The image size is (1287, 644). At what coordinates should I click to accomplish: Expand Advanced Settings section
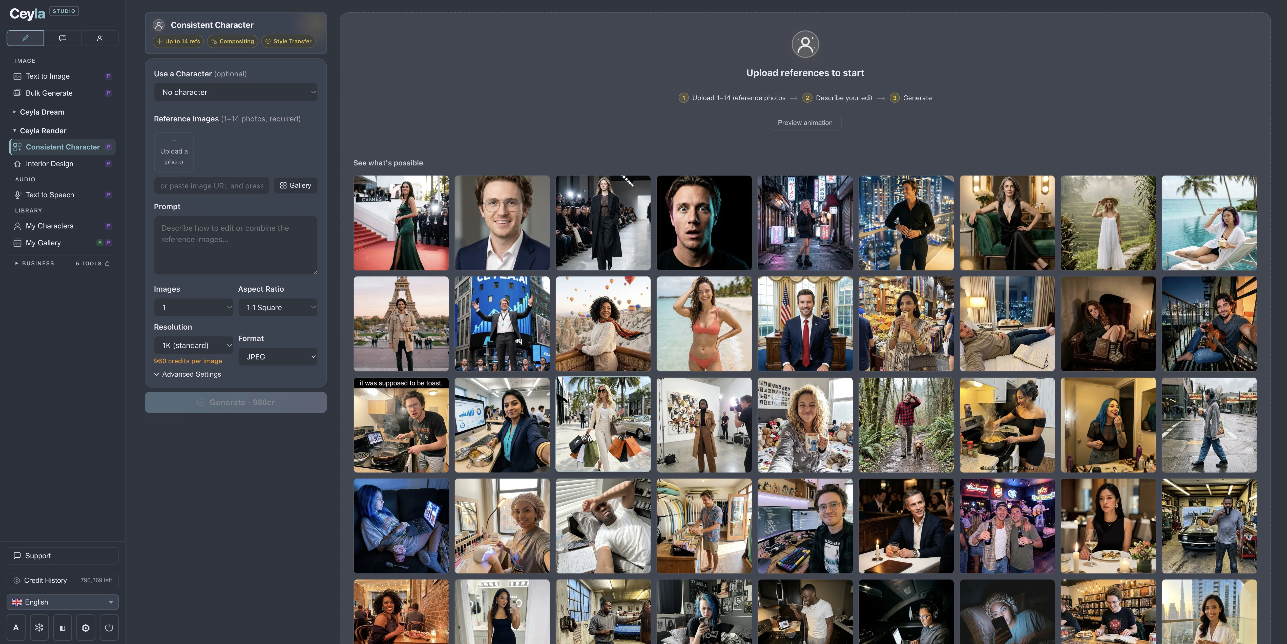[x=187, y=374]
